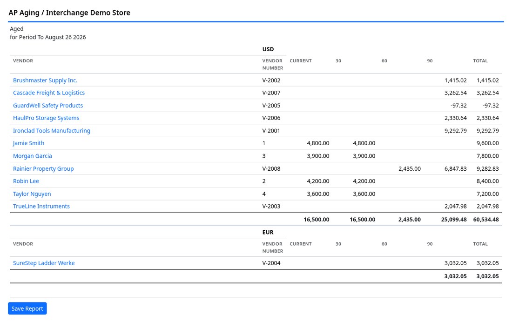Click SureStep's 90-day amount 3,032.05
The width and height of the screenshot is (512, 321).
[x=456, y=263]
